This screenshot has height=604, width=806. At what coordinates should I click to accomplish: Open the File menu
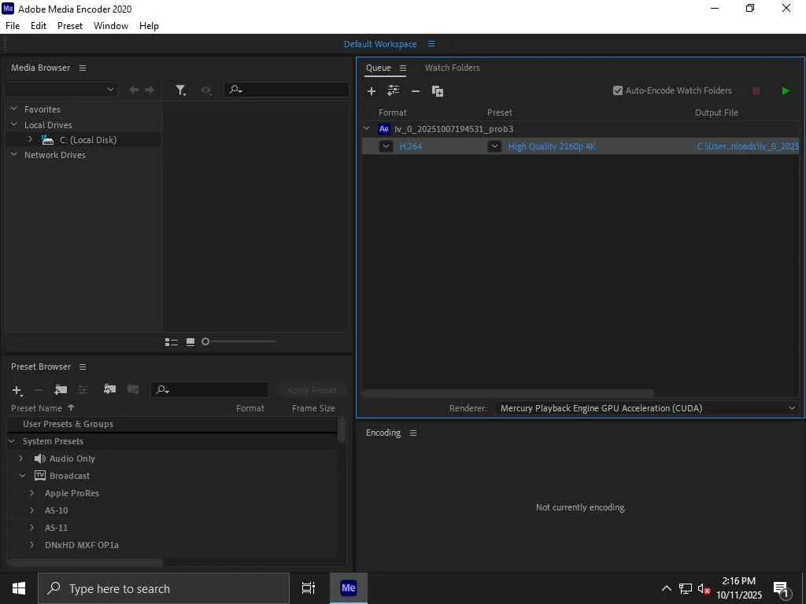[13, 26]
